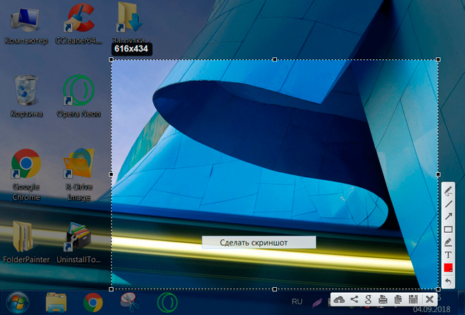Click the 'Сделать скриншот' button
465x315 pixels.
point(258,243)
